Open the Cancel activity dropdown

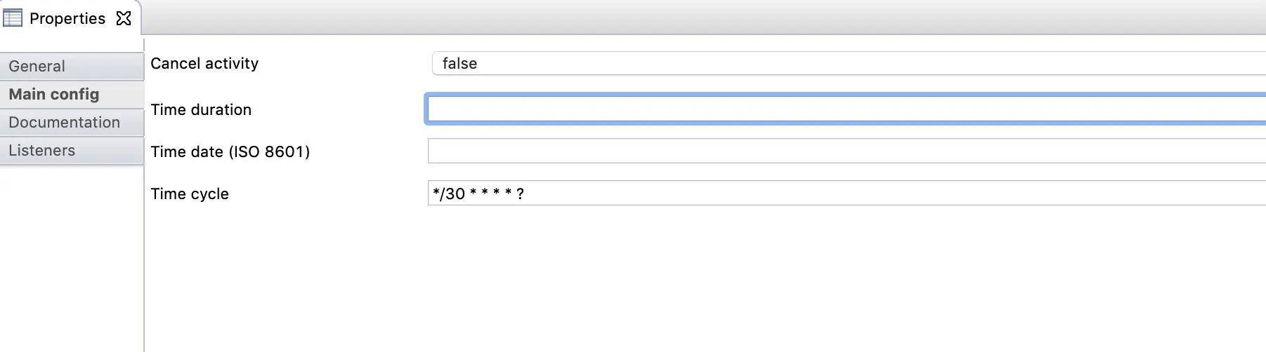coord(843,63)
